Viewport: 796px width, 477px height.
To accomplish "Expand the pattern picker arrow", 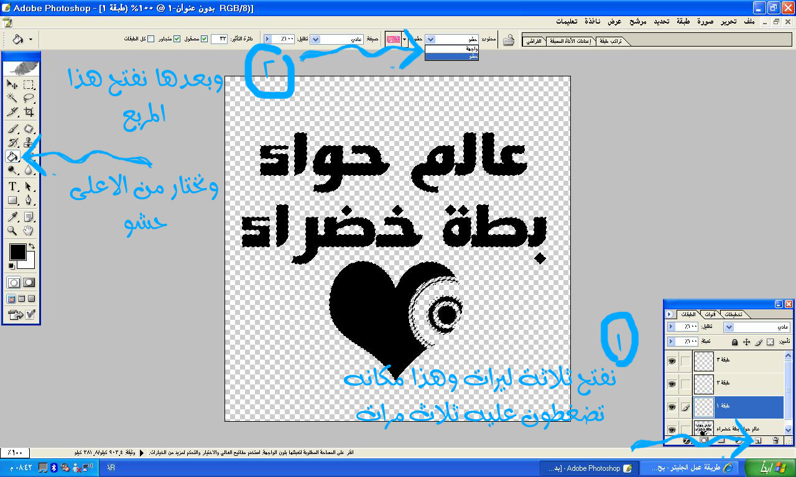I will (405, 39).
